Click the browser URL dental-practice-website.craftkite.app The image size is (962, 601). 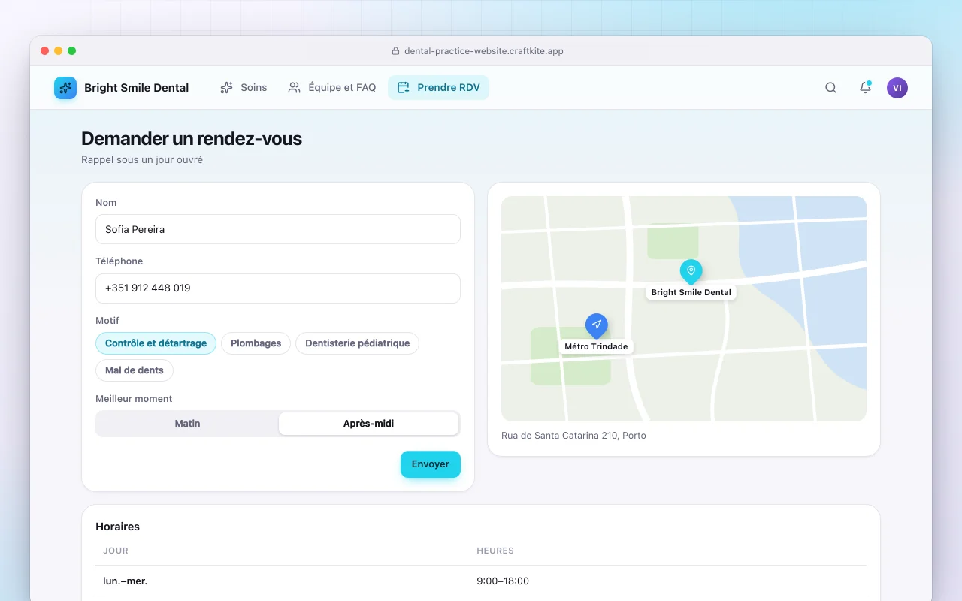coord(484,51)
